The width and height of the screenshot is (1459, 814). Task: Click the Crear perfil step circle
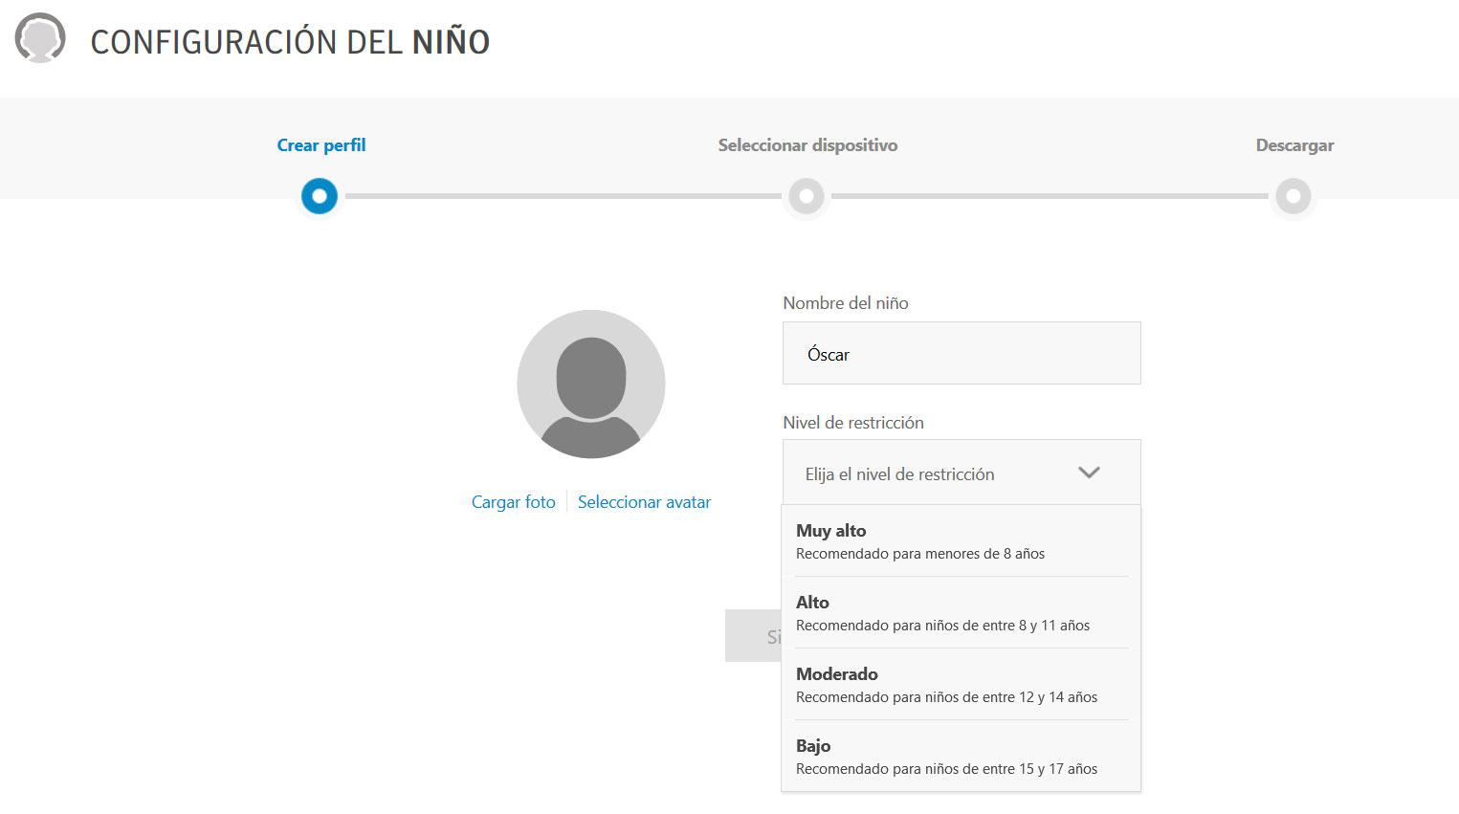(320, 196)
